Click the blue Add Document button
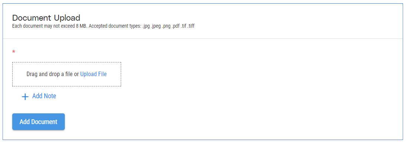 pos(39,121)
